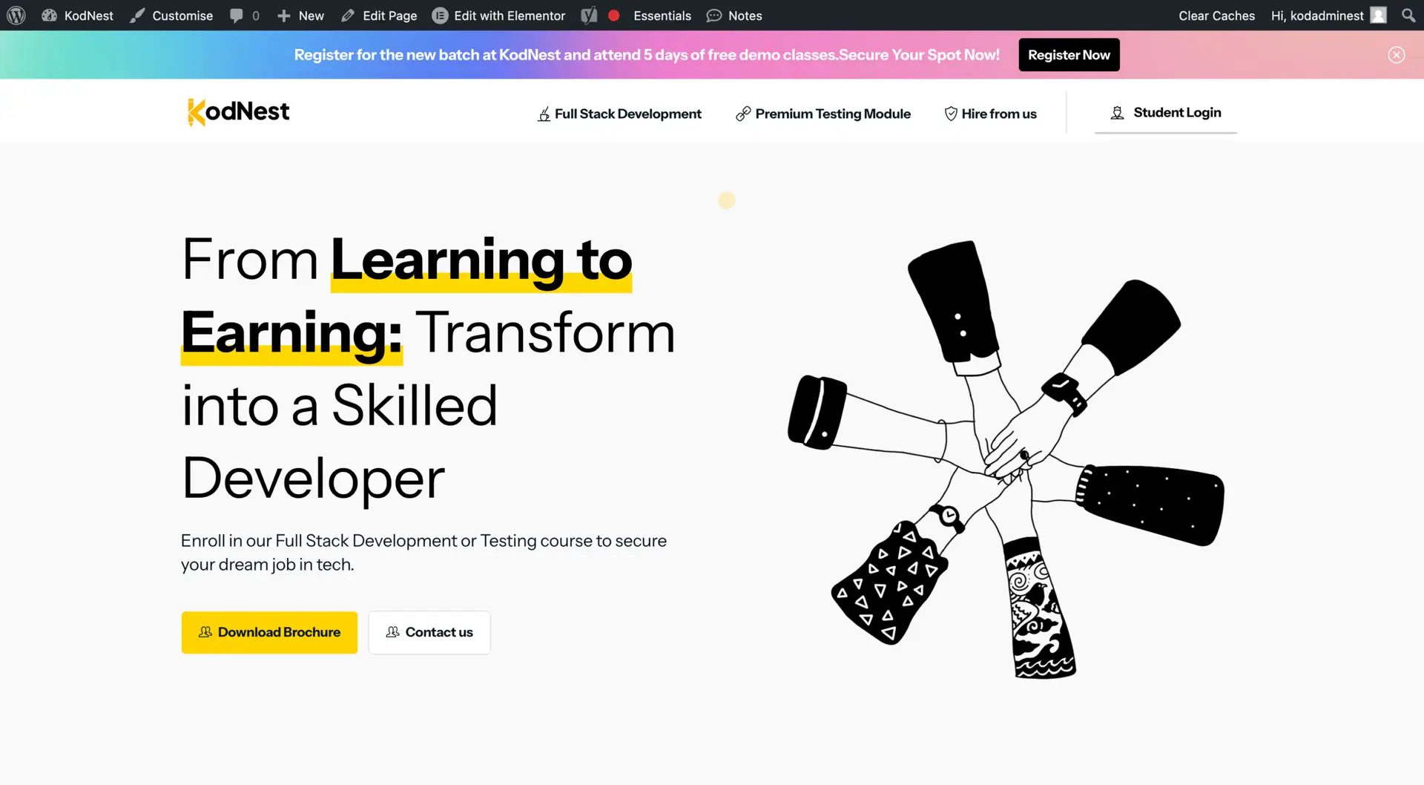Click the New content menu
This screenshot has width=1424, height=785.
300,16
